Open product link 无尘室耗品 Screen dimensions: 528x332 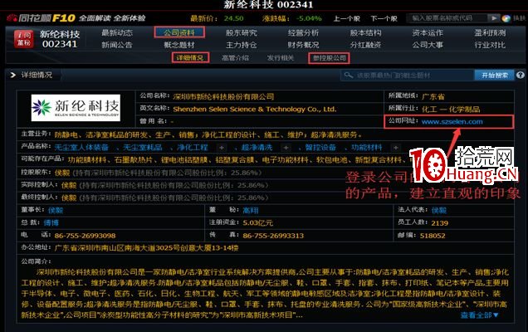pos(143,148)
